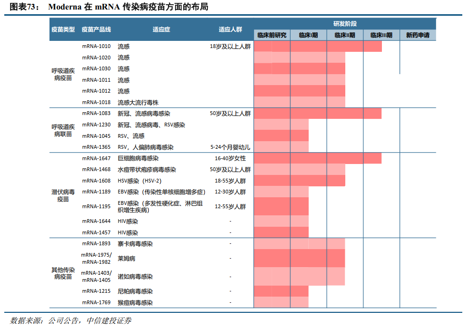
Task: Select the '临床III期' stage header
Action: (x=381, y=35)
